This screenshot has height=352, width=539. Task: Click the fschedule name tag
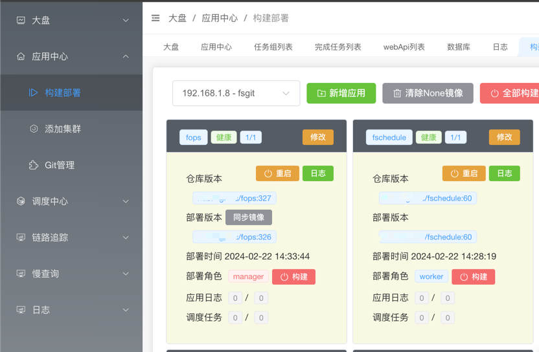(x=389, y=137)
